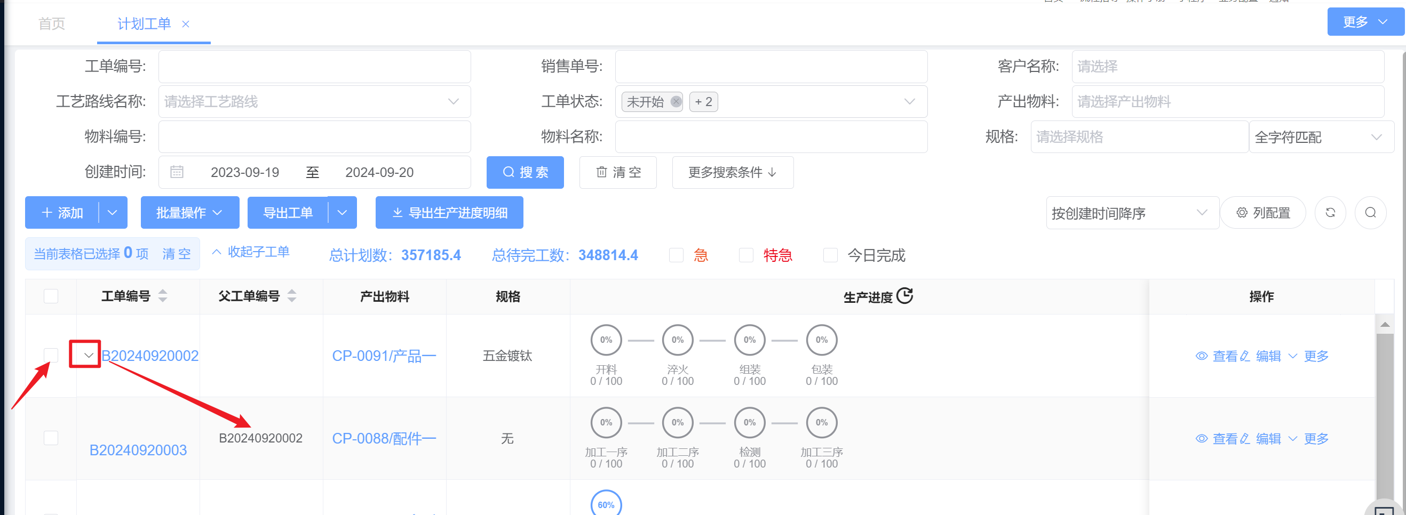Viewport: 1406px width, 515px height.
Task: Click the start date 2023-09-19
Action: pos(245,172)
